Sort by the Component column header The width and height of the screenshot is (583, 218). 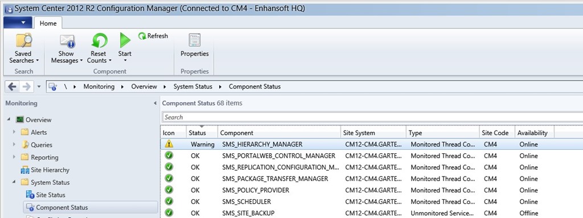tap(279, 133)
